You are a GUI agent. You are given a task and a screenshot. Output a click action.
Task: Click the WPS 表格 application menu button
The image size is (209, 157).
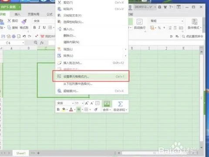(x=10, y=7)
